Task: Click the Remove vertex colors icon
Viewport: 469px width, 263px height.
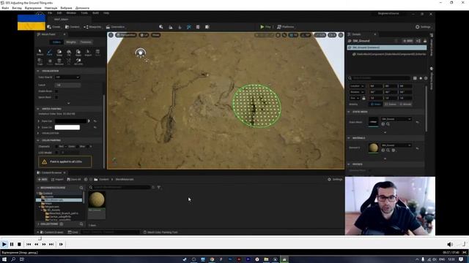Action: click(x=59, y=61)
